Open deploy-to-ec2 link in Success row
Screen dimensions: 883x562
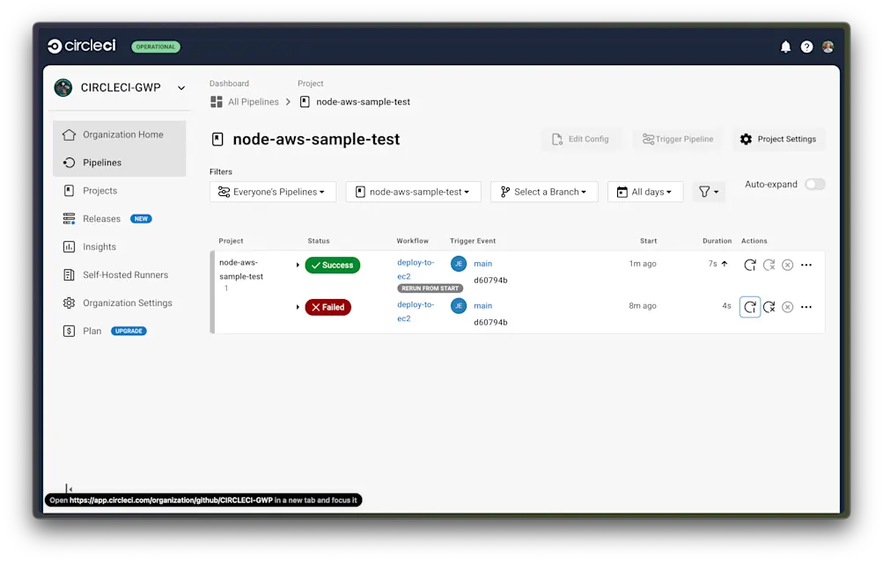click(416, 269)
